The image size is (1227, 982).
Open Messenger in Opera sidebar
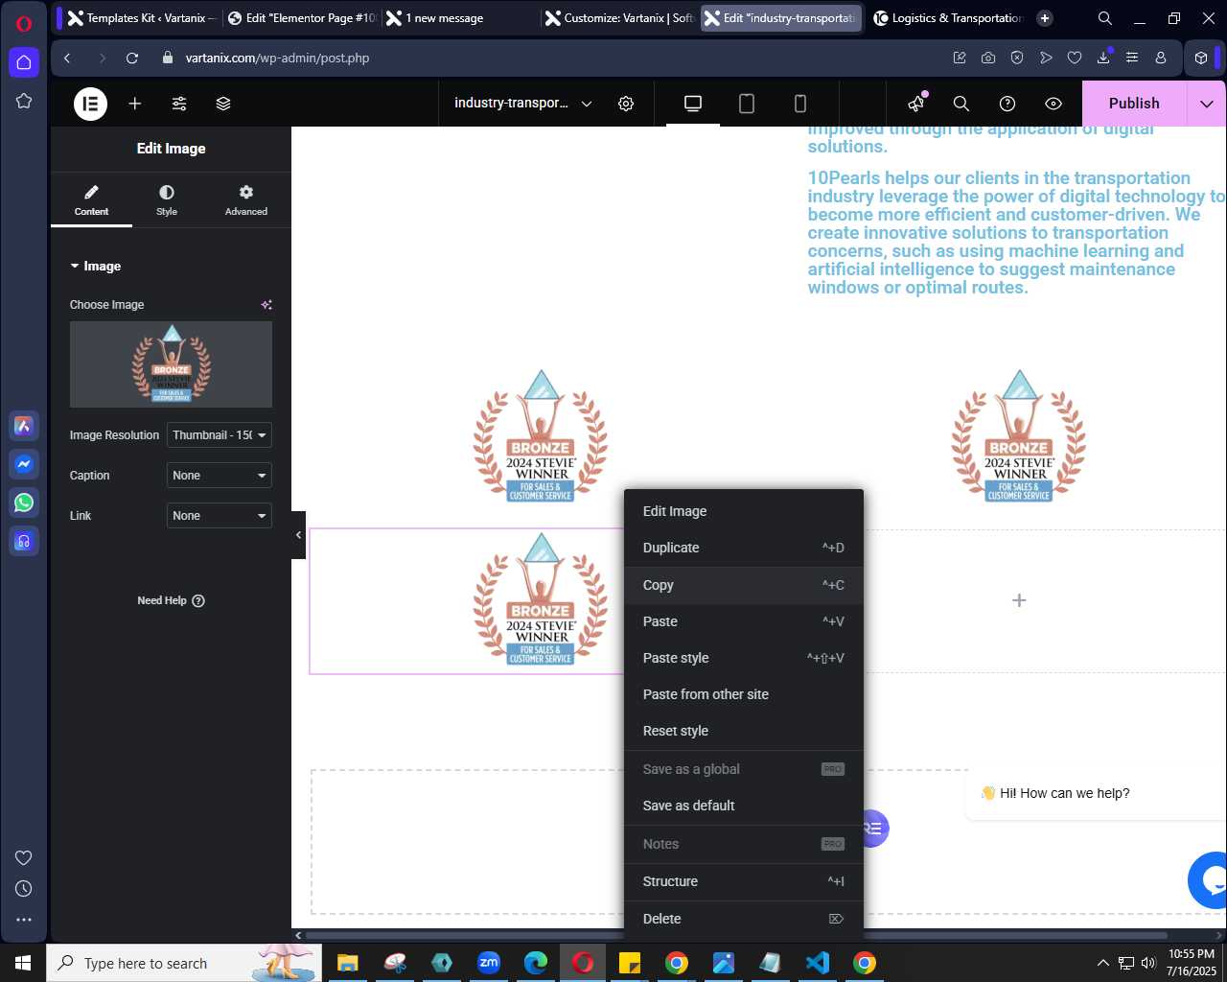pyautogui.click(x=24, y=464)
